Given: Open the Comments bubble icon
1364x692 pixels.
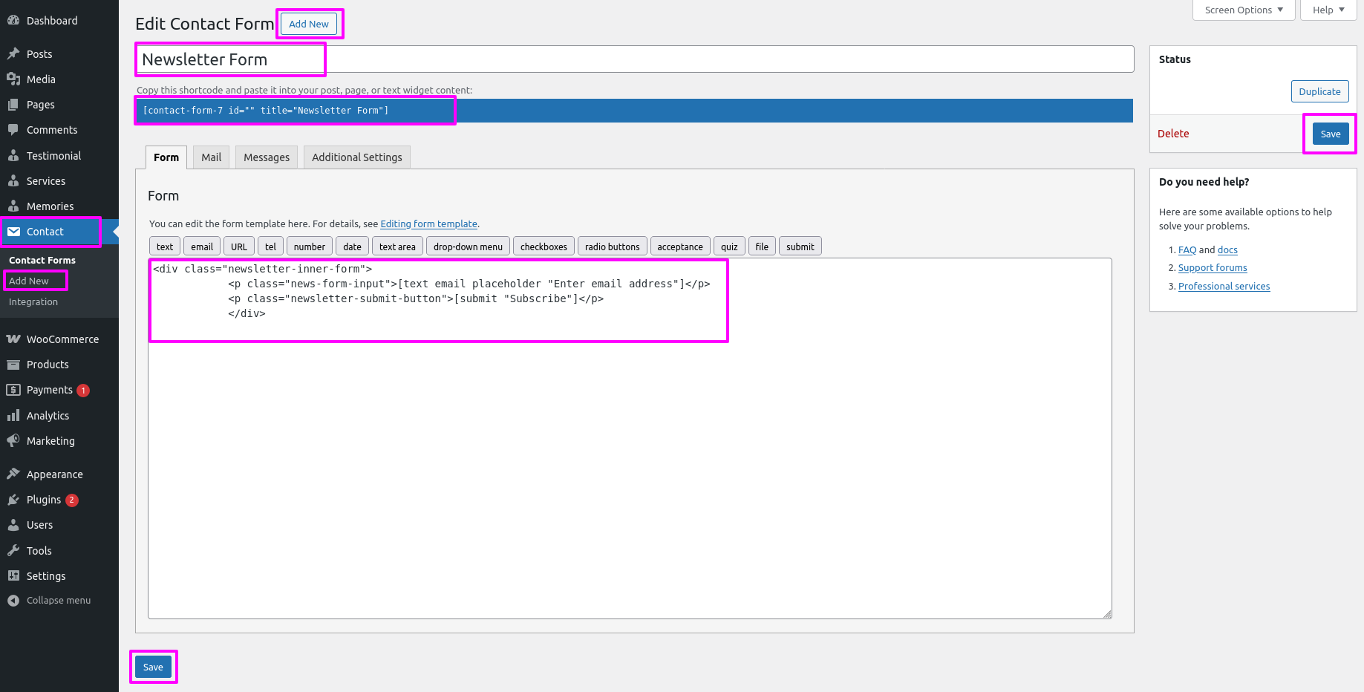Looking at the screenshot, I should click(x=13, y=130).
